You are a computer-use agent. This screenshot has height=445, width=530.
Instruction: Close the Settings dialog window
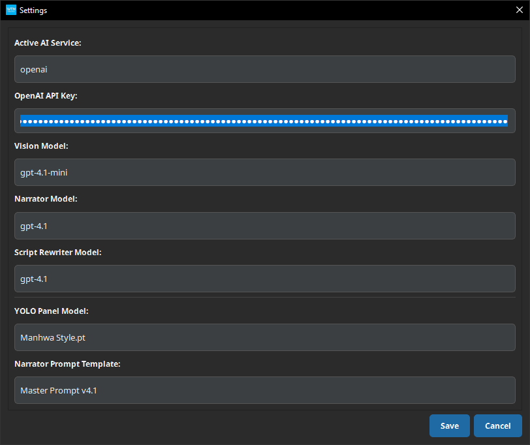click(519, 10)
